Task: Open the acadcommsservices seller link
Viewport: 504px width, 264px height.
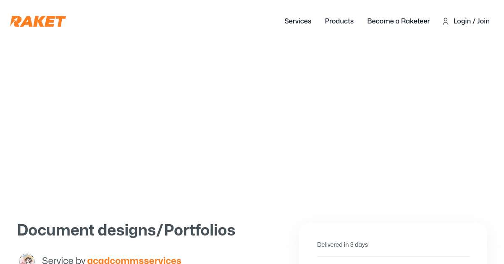Action: 134,260
